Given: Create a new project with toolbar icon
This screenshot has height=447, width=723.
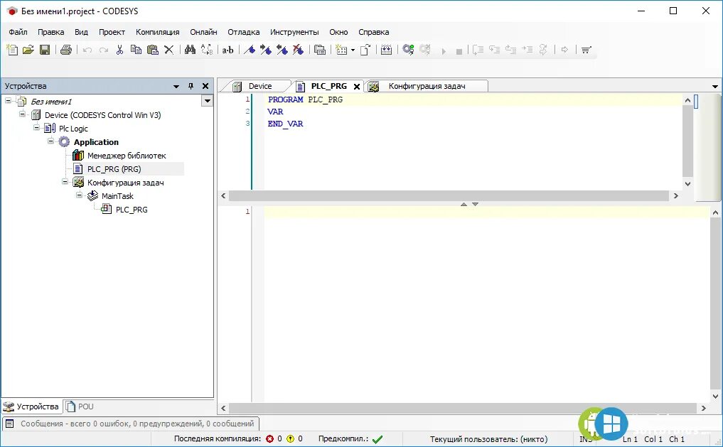Looking at the screenshot, I should click(x=13, y=50).
